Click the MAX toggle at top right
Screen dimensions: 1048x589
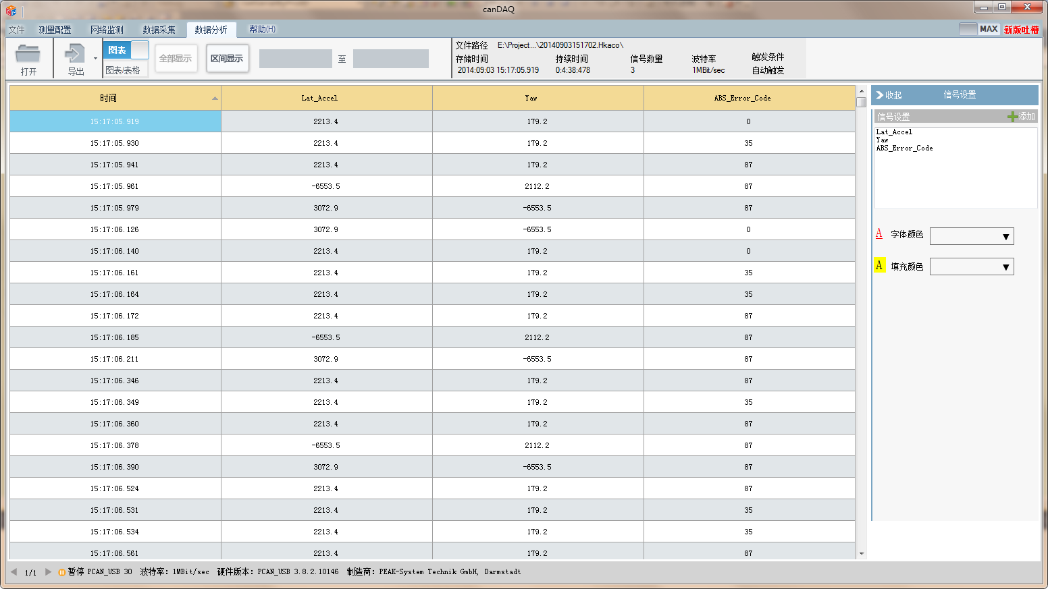(x=978, y=29)
